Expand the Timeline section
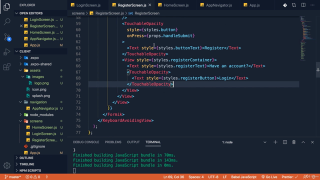Viewport: 320px width, 180px height. click(41, 164)
